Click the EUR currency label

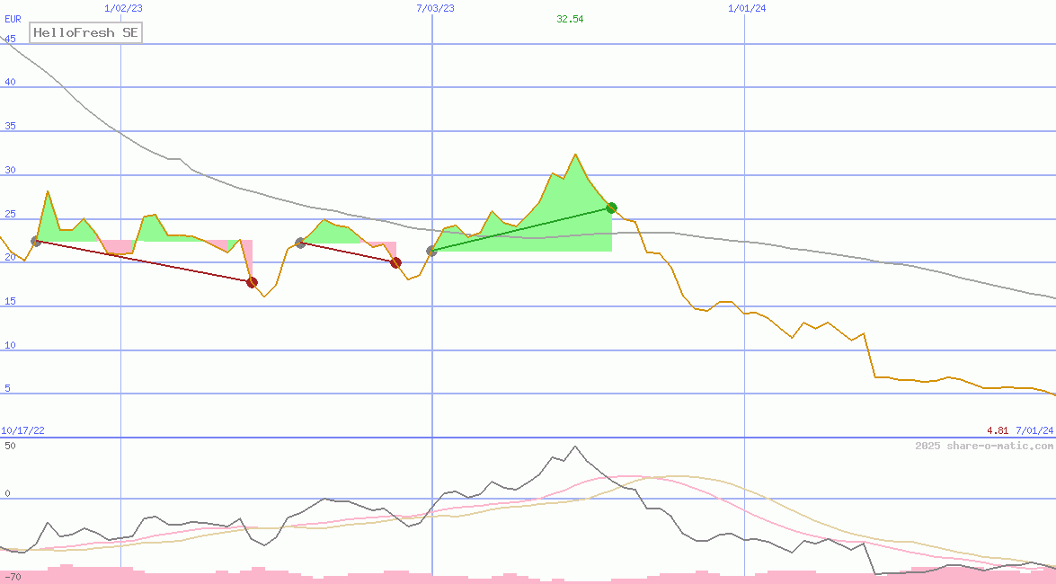point(13,19)
